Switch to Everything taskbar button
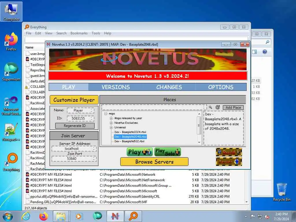296x222 pixels. tap(133, 216)
